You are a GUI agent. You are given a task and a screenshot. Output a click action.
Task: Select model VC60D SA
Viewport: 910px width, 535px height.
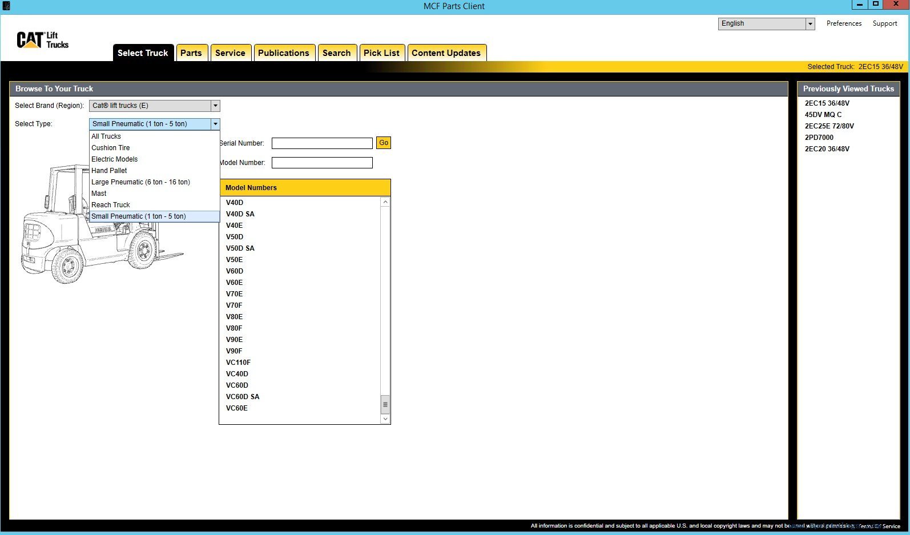(243, 397)
